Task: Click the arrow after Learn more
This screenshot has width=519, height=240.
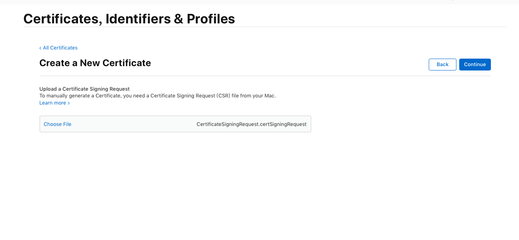Action: [x=69, y=103]
